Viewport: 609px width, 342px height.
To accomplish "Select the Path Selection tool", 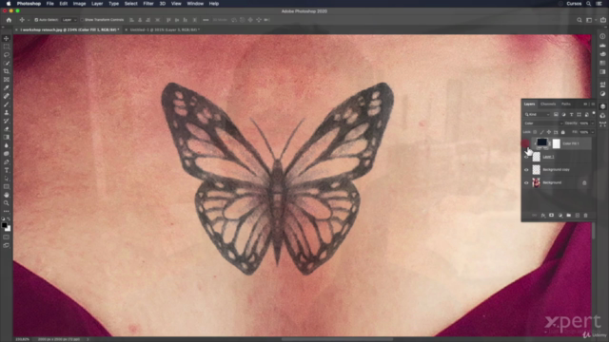I will tap(7, 179).
